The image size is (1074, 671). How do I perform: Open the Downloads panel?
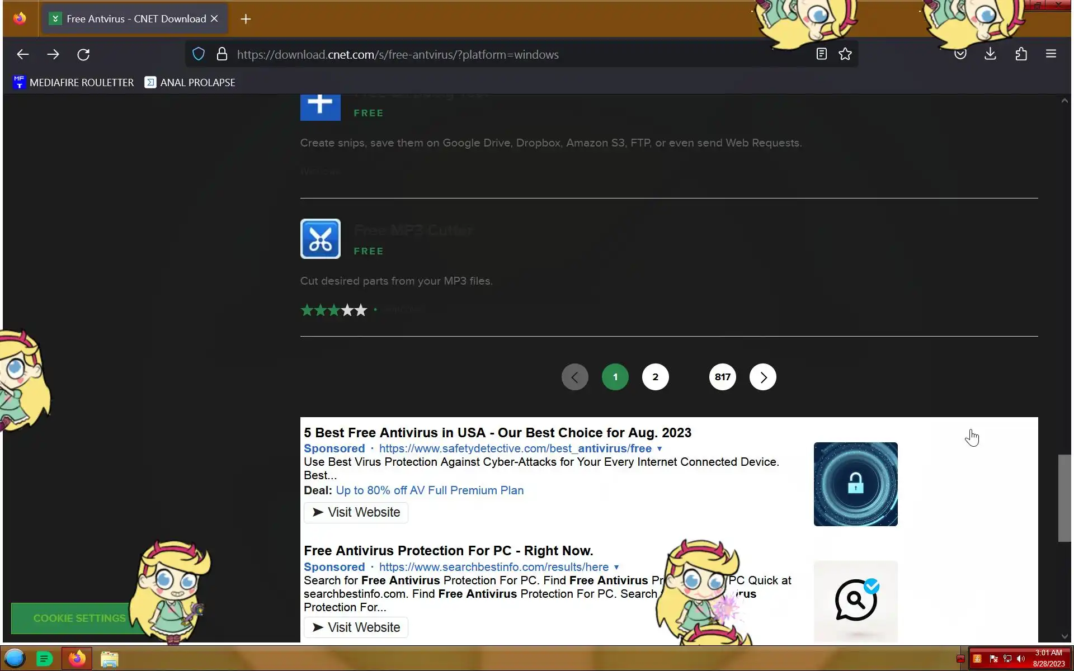(x=990, y=54)
